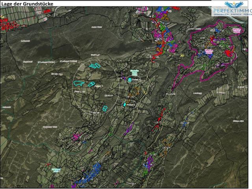
Task: Click the PERFEKTIMMO winged logo
Action: [232, 4]
